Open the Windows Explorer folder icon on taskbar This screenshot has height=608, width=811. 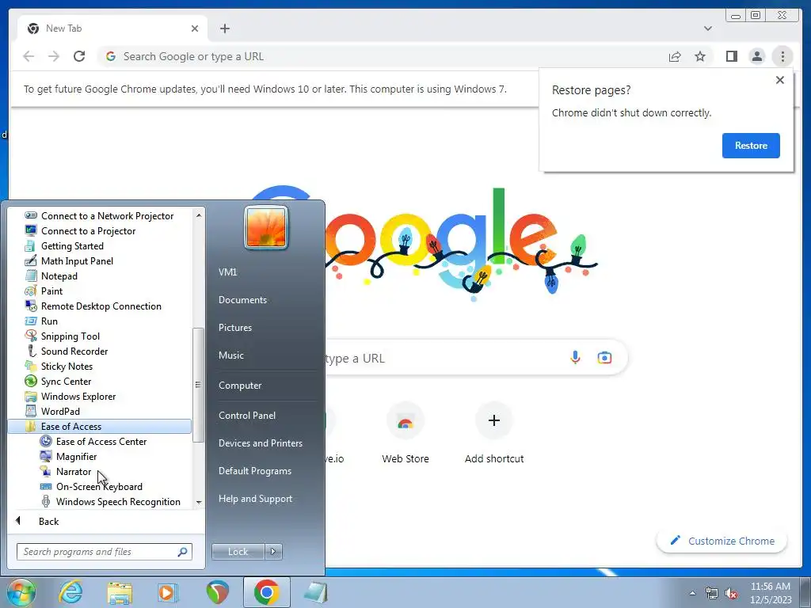(120, 592)
